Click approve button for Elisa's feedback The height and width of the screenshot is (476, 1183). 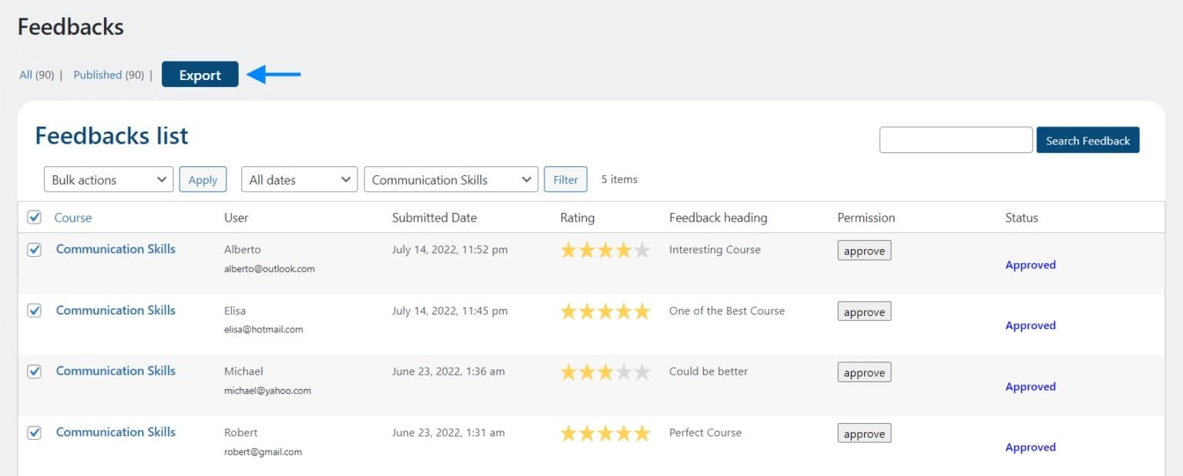pos(864,311)
